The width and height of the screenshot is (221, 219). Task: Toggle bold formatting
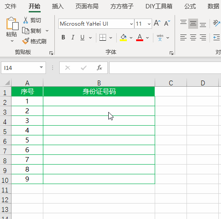point(63,38)
